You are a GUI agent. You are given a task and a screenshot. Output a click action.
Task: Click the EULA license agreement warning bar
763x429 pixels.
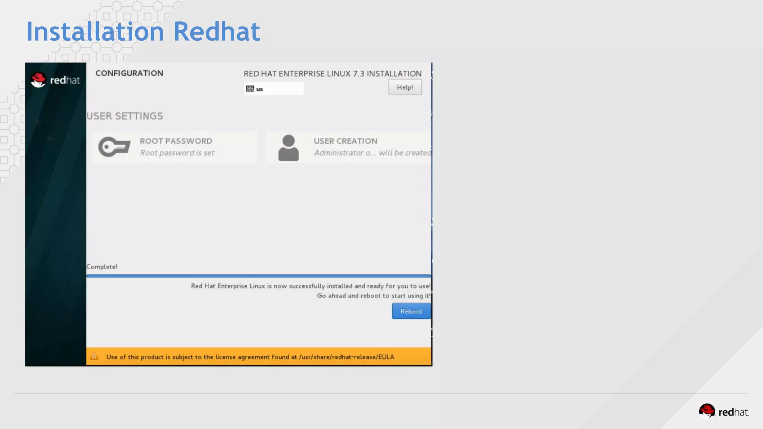coord(259,356)
